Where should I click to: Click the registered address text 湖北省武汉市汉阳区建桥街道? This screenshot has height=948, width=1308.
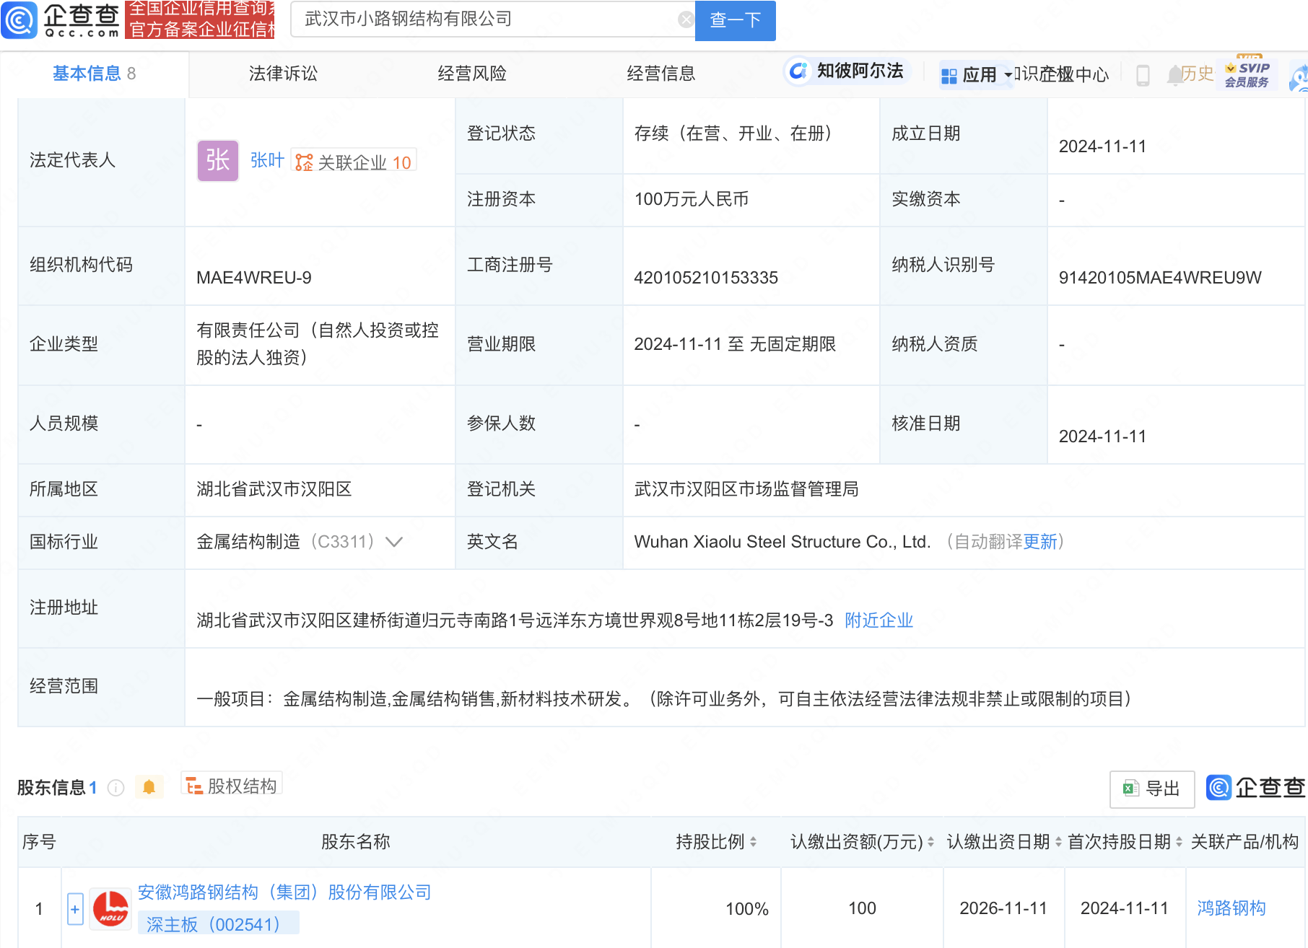pos(515,620)
